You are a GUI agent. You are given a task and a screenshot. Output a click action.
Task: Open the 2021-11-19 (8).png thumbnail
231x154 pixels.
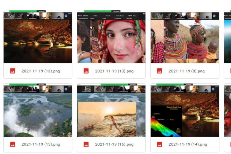[x=185, y=37]
